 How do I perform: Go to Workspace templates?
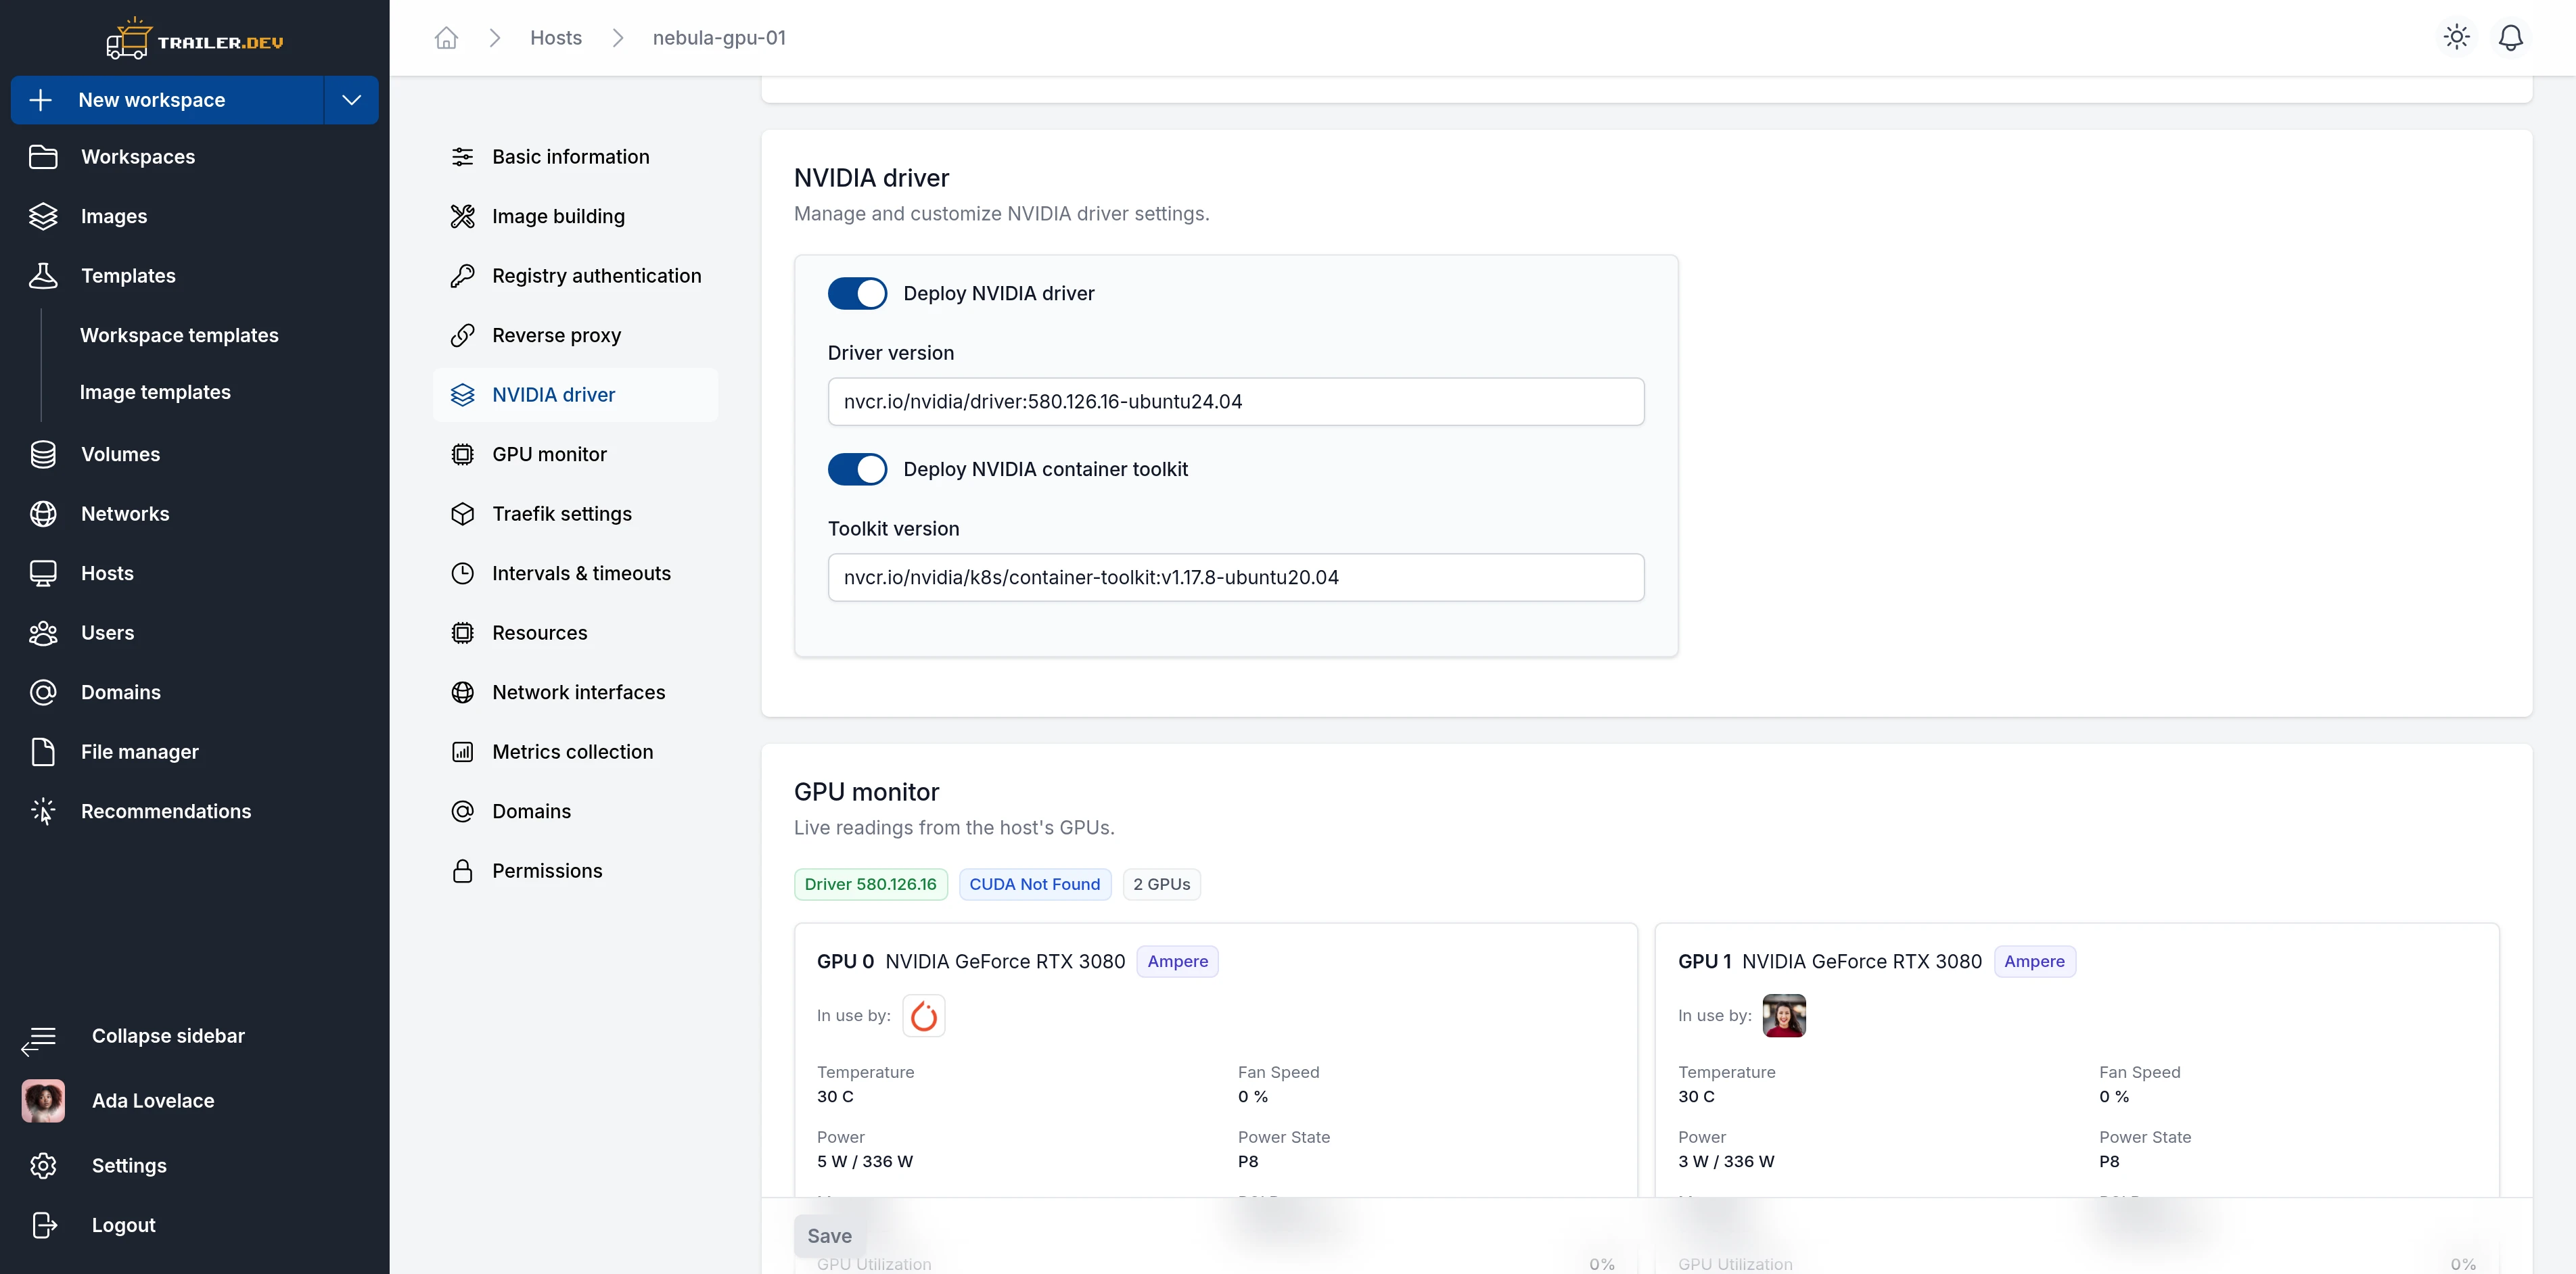click(x=179, y=335)
